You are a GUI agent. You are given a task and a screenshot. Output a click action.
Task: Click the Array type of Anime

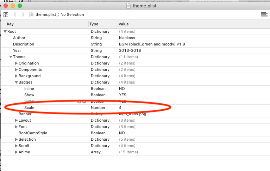pos(96,152)
